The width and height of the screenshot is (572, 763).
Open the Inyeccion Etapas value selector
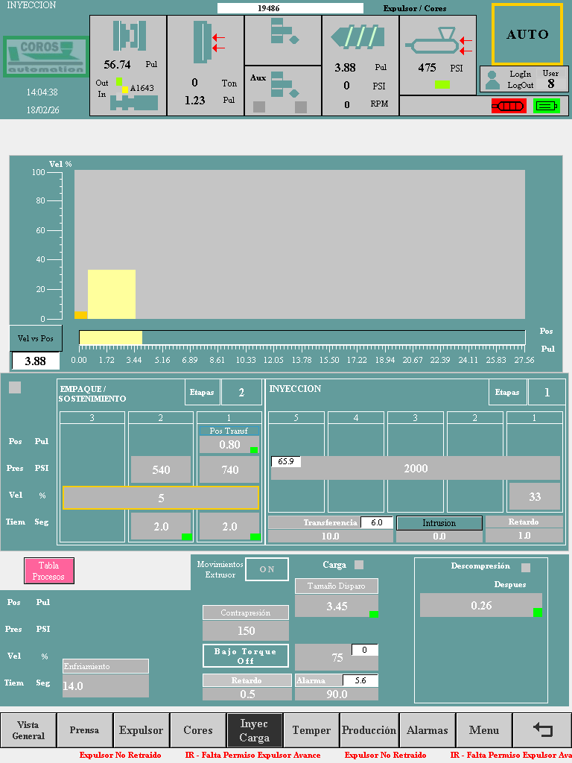pos(546,392)
